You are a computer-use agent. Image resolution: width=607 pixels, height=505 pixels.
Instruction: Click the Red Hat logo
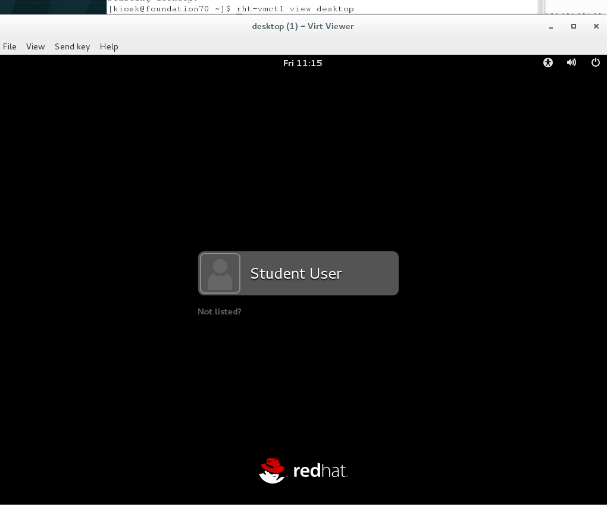(303, 470)
